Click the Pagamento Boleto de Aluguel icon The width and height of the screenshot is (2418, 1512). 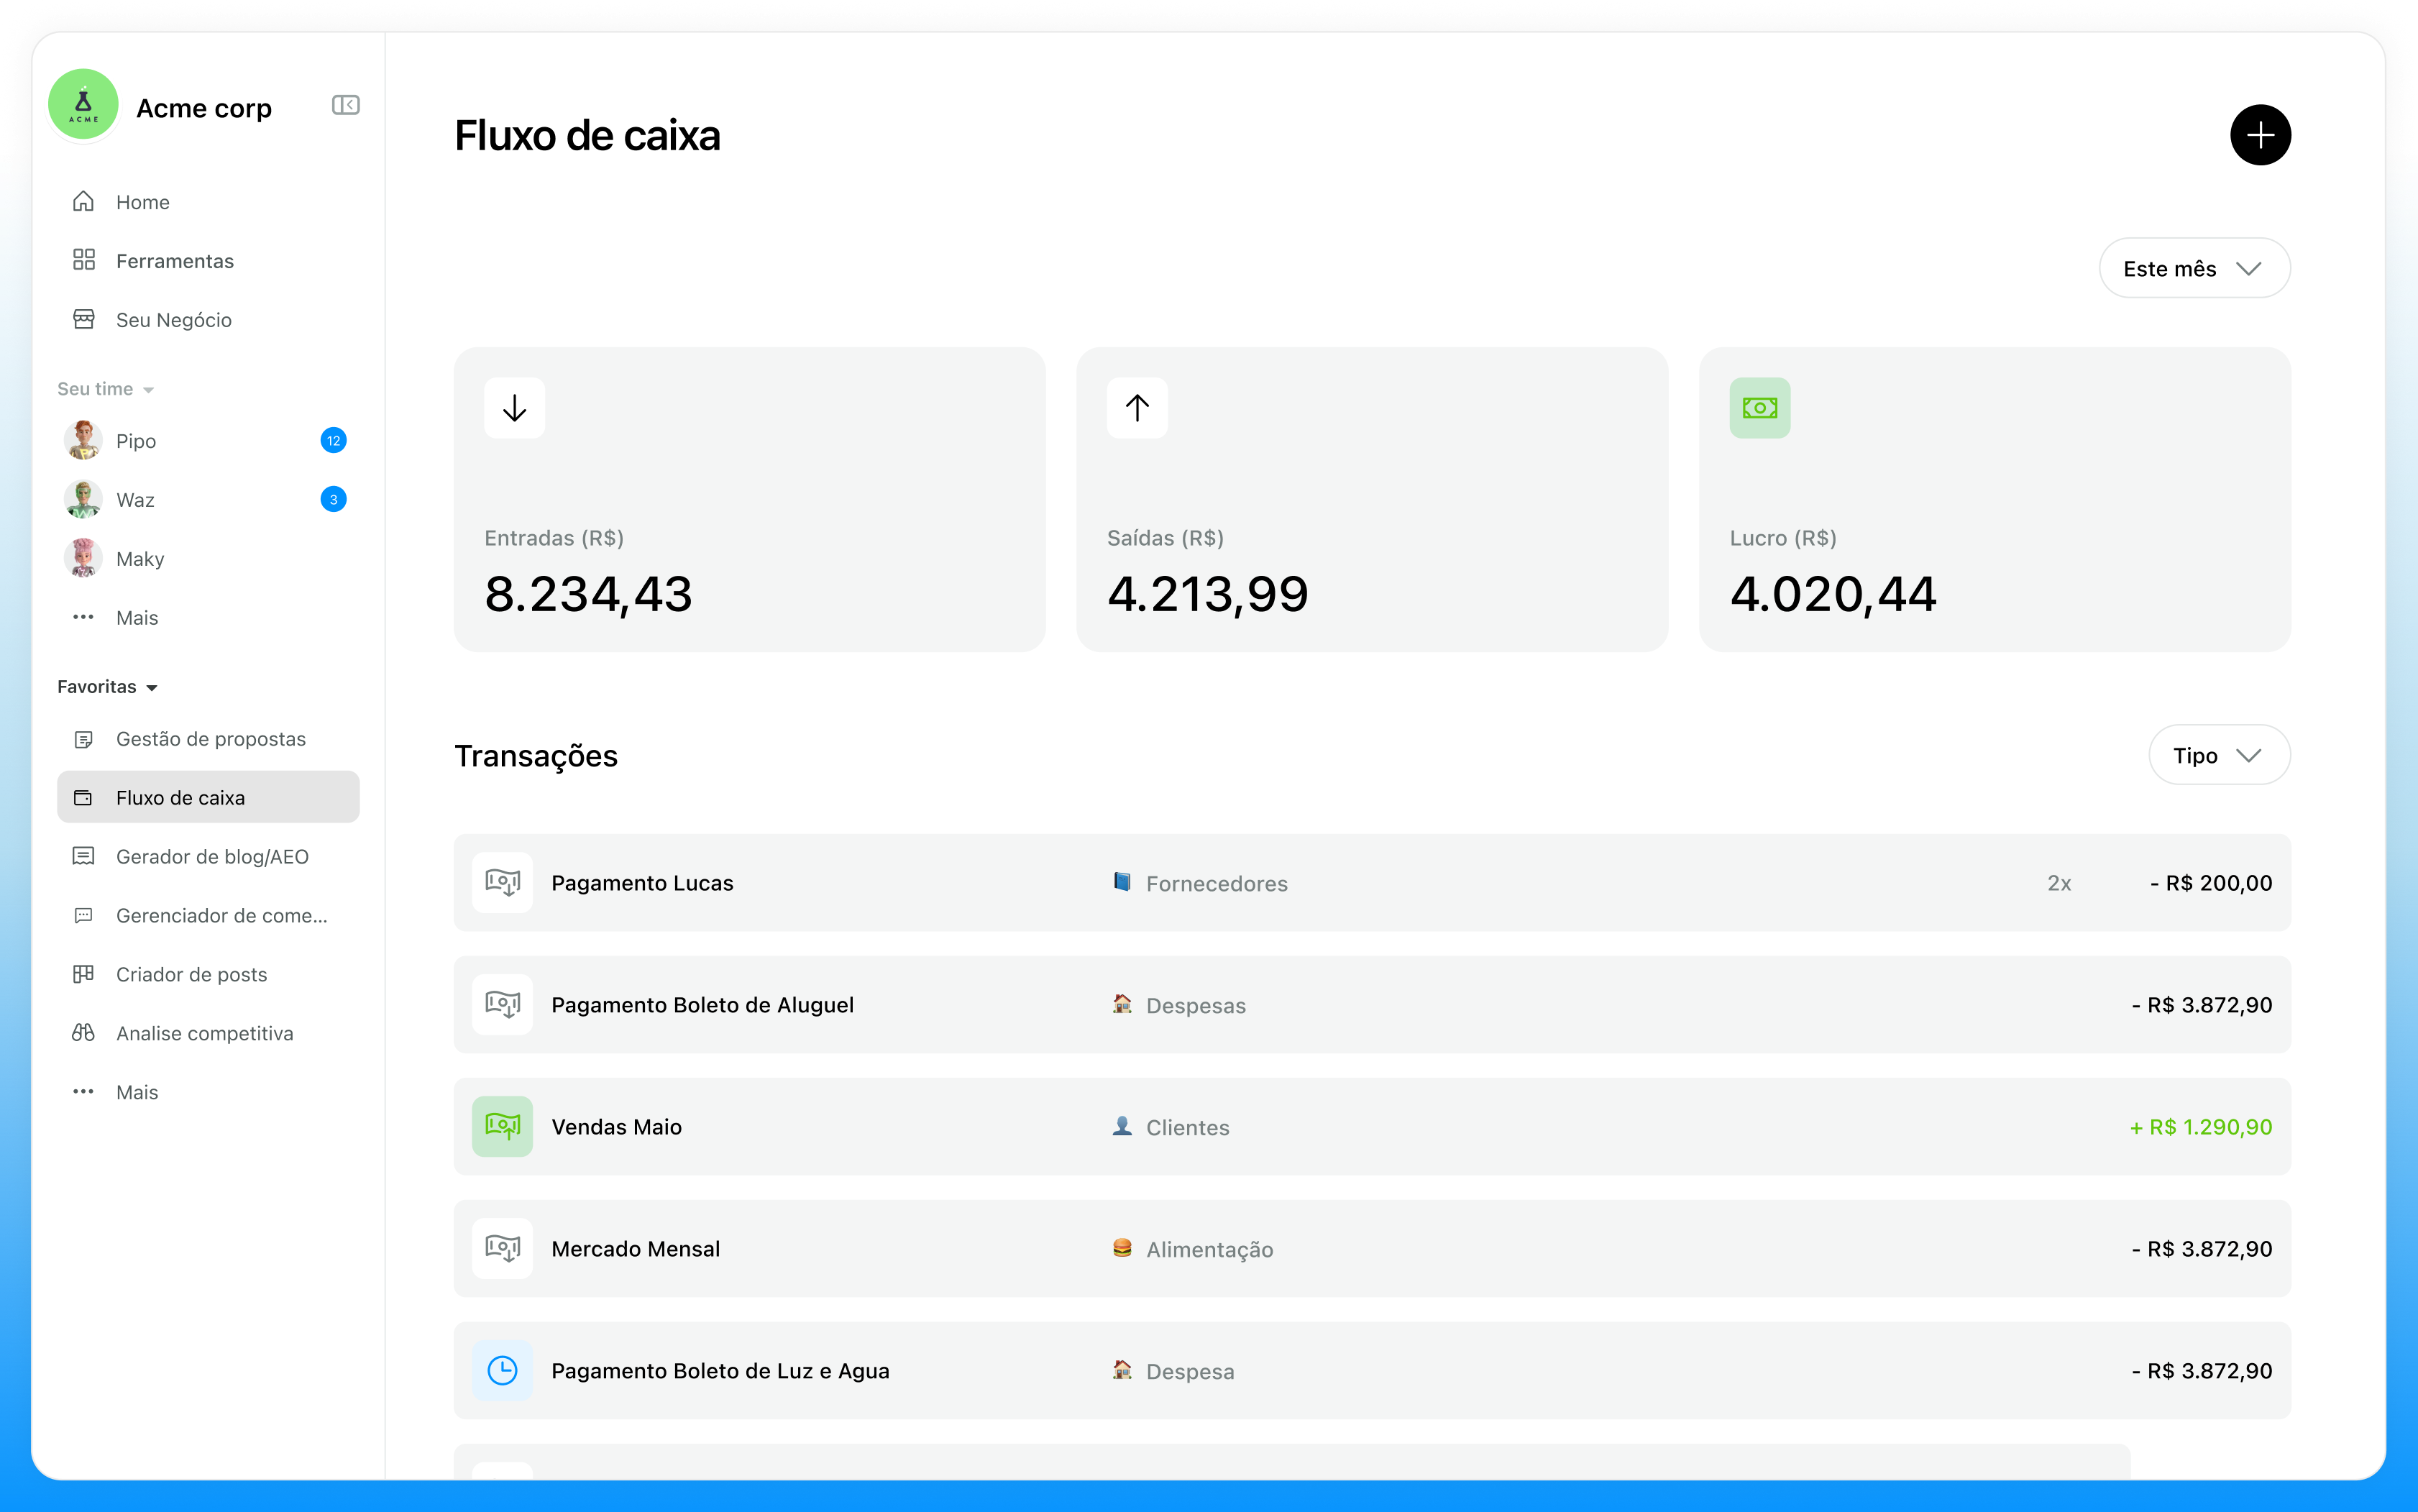click(x=502, y=1005)
